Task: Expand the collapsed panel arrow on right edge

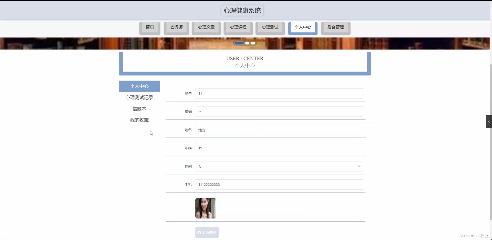Action: 489,121
